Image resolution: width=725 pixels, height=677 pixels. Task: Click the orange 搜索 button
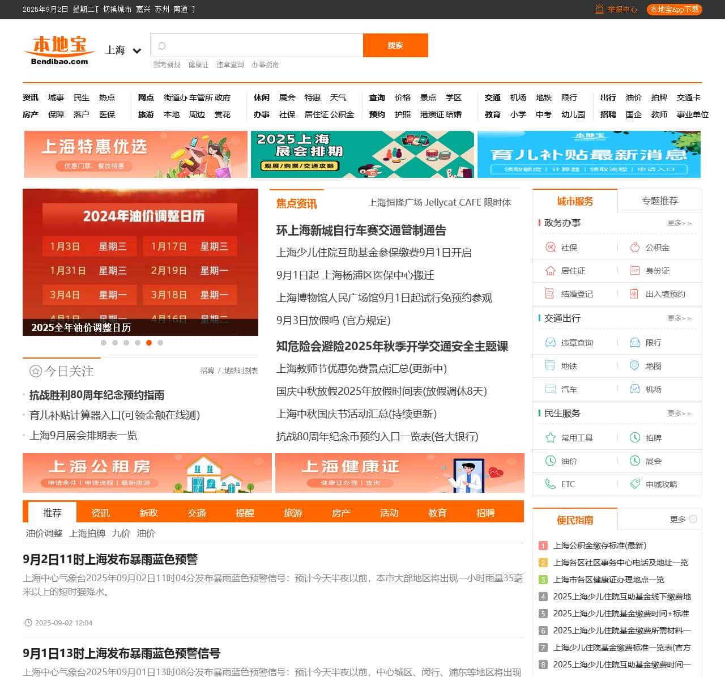[395, 45]
